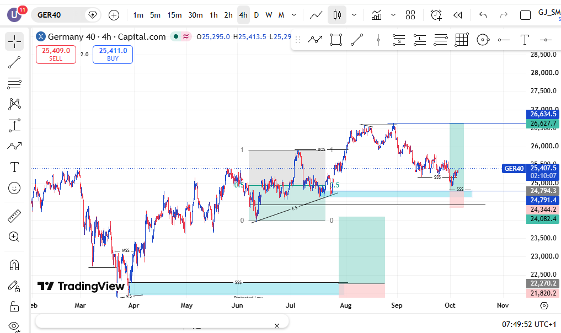Switch to the 30m timeframe
This screenshot has width=561, height=333.
pos(195,15)
